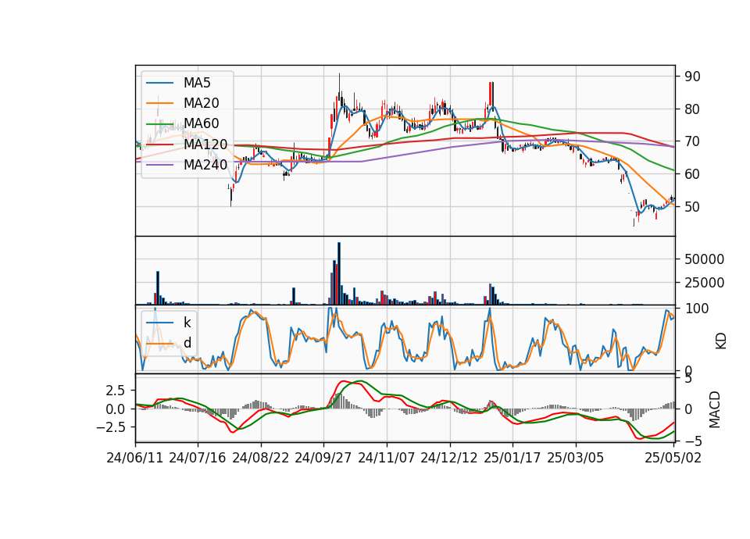Click the 0.0 MACD left axis label
Viewport: 750px width, 539px height.
coord(115,409)
